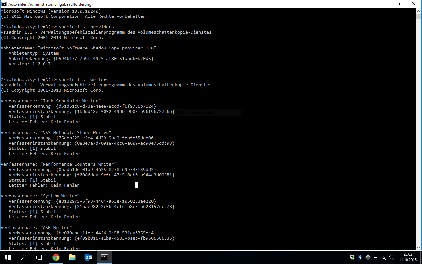Click scrollbar up arrow in console
Screen dimensions: 422x264
point(419,11)
